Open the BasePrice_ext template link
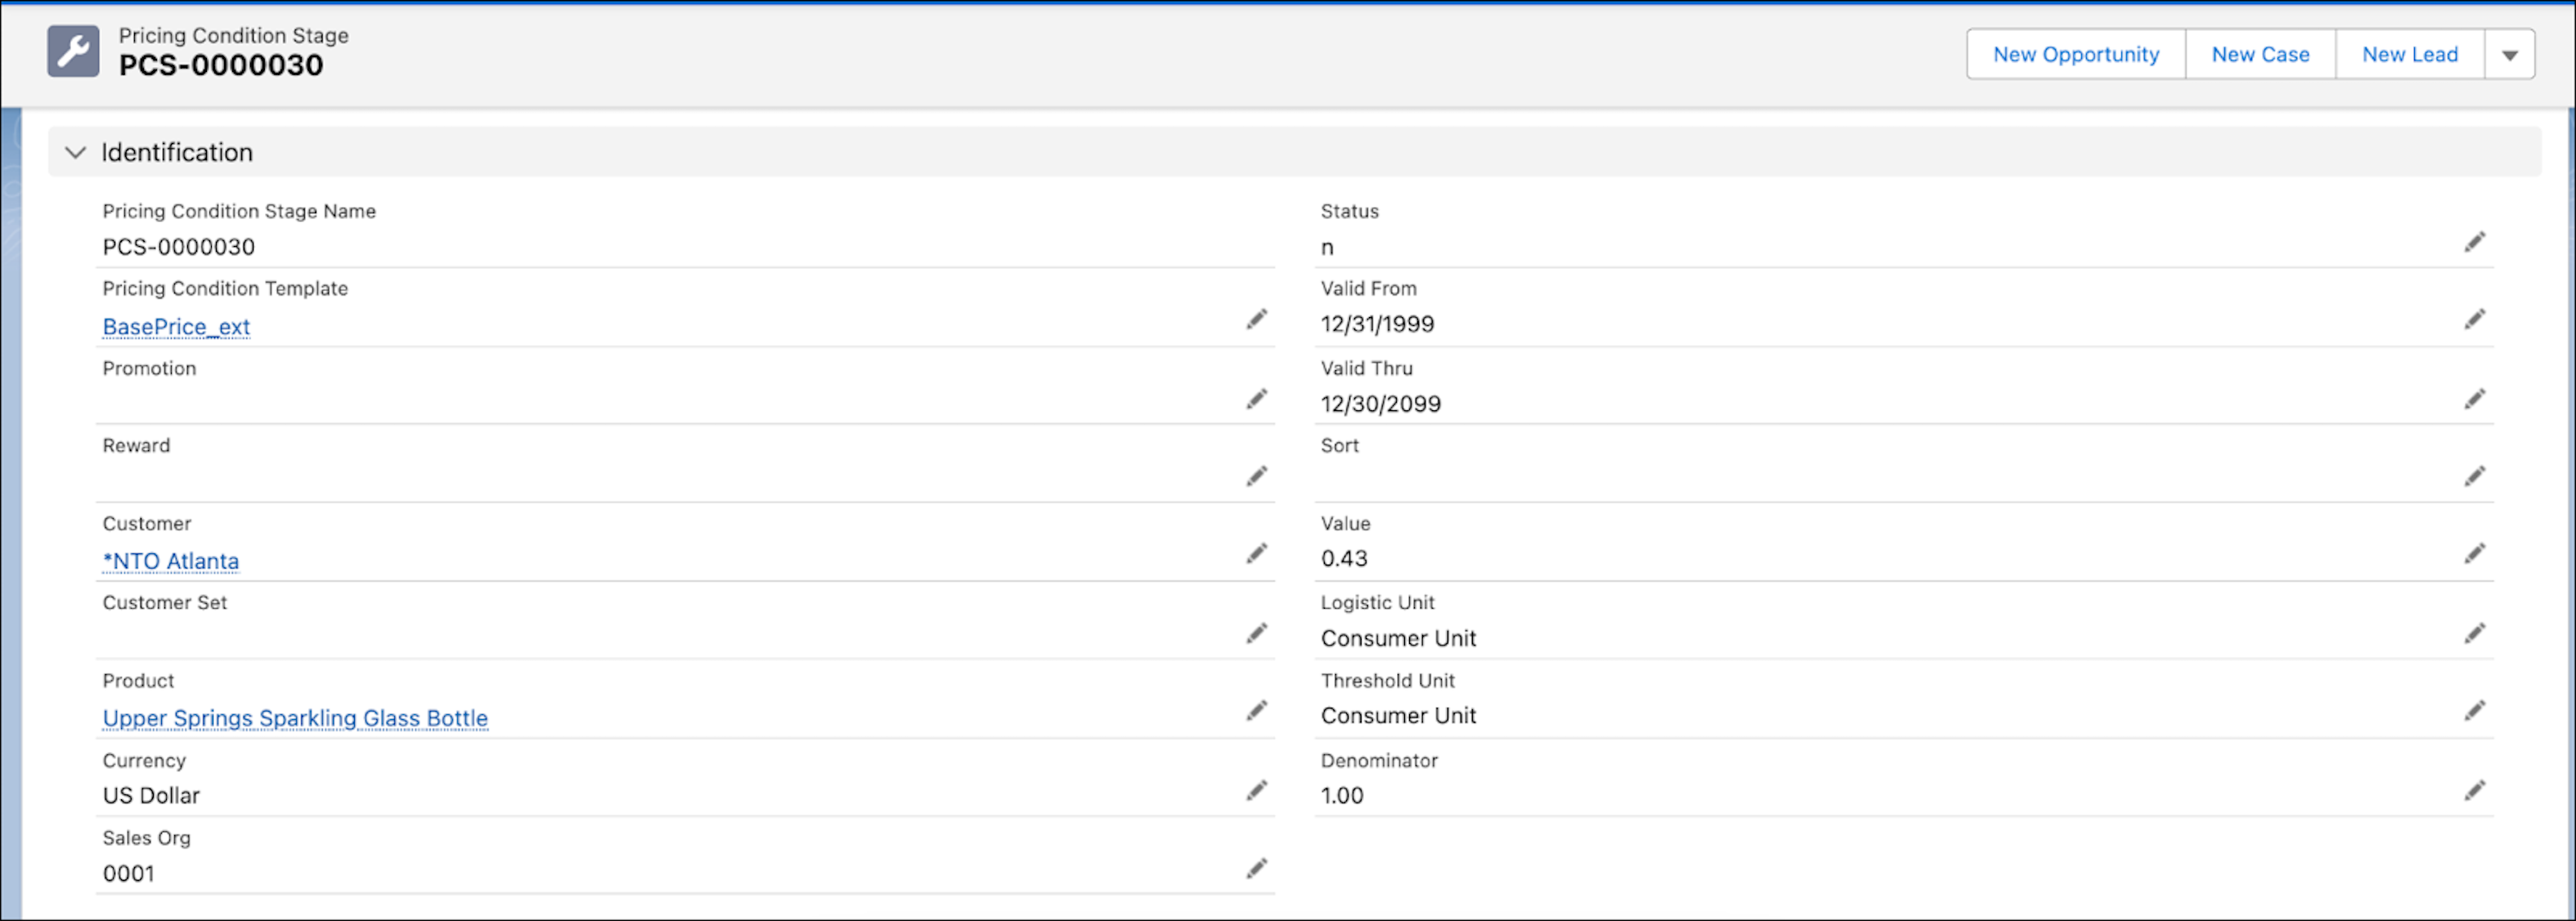Screen dimensions: 2576x921 pos(176,327)
